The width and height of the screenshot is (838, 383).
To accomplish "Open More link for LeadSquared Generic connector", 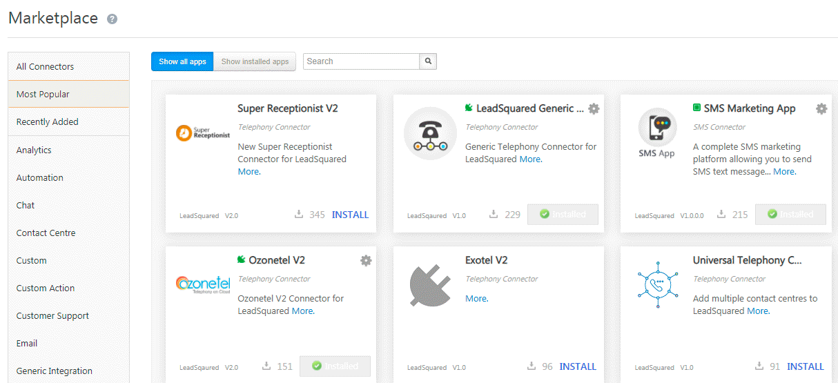I will tap(531, 159).
